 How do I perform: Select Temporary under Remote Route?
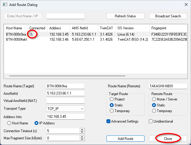[154, 111]
